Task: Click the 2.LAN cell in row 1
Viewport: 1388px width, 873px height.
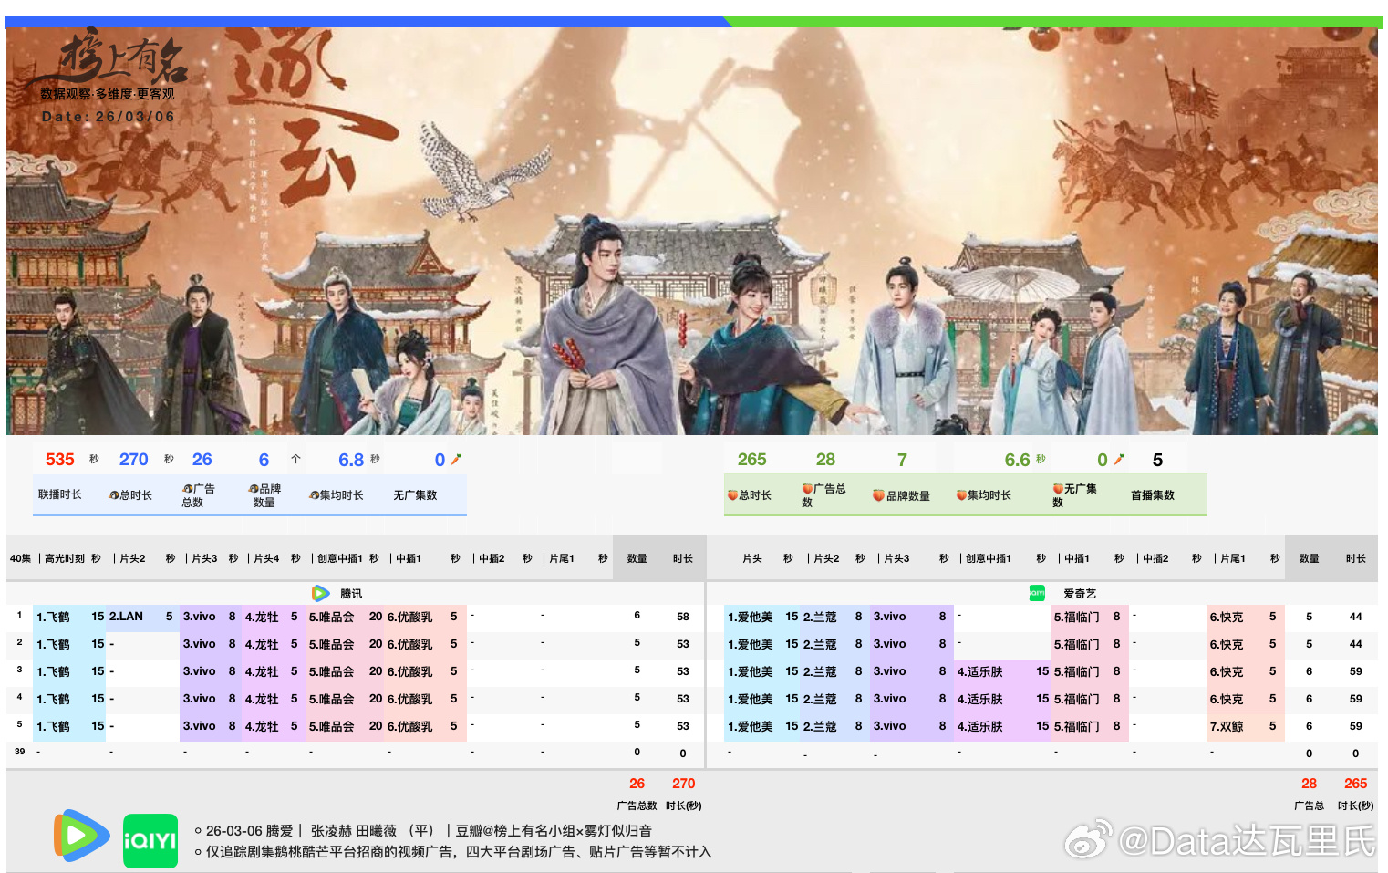Action: [x=127, y=617]
